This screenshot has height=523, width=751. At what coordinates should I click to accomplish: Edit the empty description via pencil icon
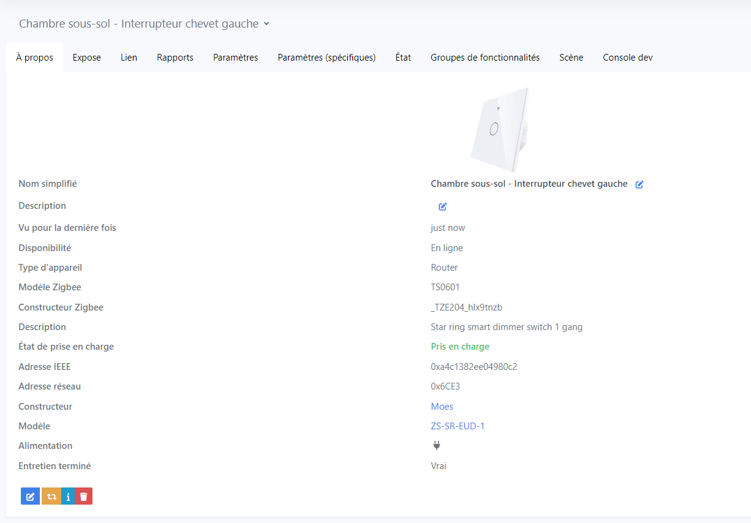(x=443, y=206)
